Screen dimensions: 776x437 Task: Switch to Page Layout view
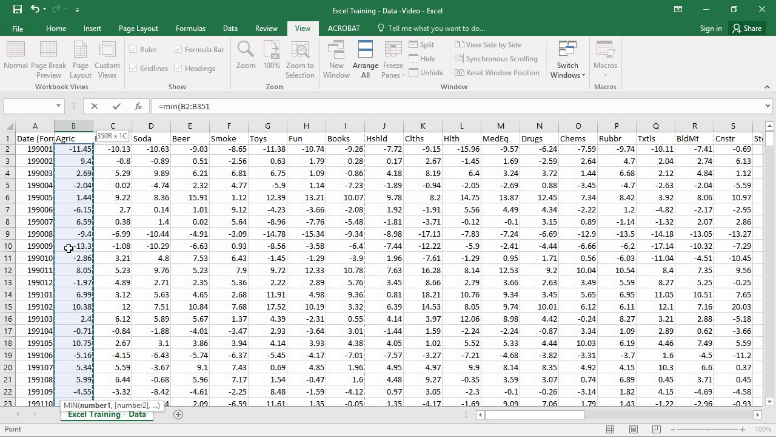[x=81, y=60]
